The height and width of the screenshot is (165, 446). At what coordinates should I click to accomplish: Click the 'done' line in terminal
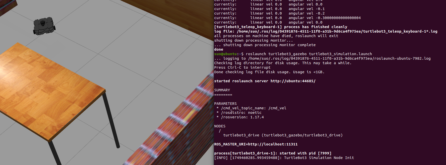coord(219,49)
